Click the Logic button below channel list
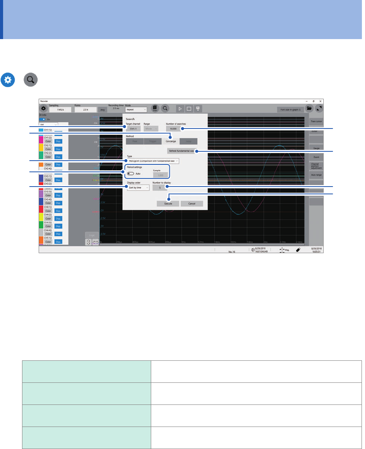This screenshot has width=365, height=449. tap(92, 235)
